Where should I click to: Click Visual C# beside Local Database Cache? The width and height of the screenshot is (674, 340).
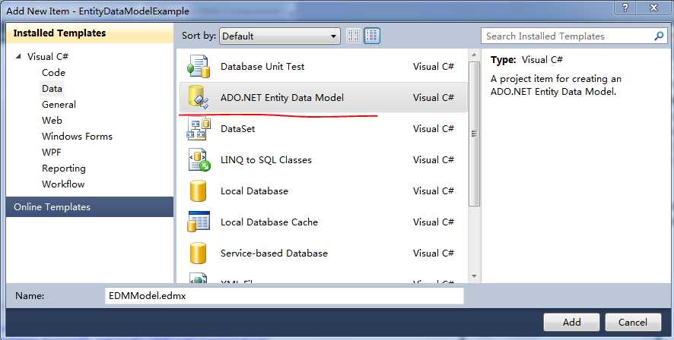coord(434,222)
